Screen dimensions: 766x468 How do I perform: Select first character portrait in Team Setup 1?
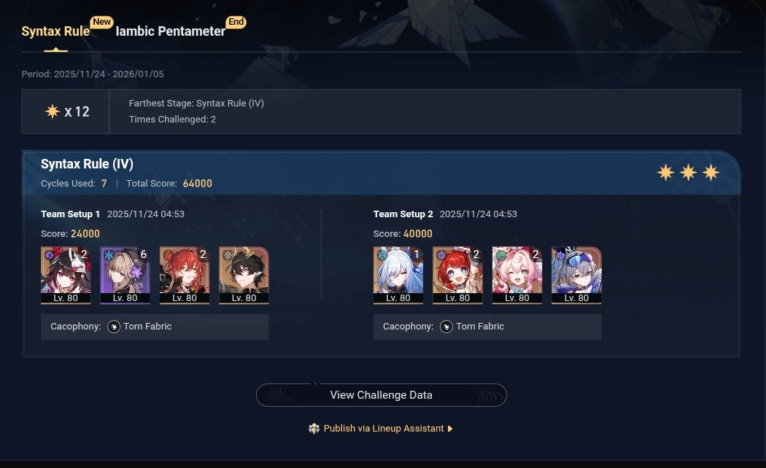coord(66,276)
